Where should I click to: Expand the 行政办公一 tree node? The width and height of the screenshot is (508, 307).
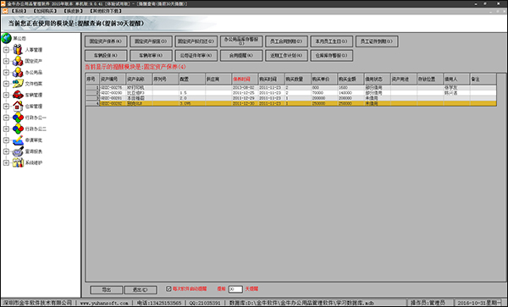pos(6,118)
